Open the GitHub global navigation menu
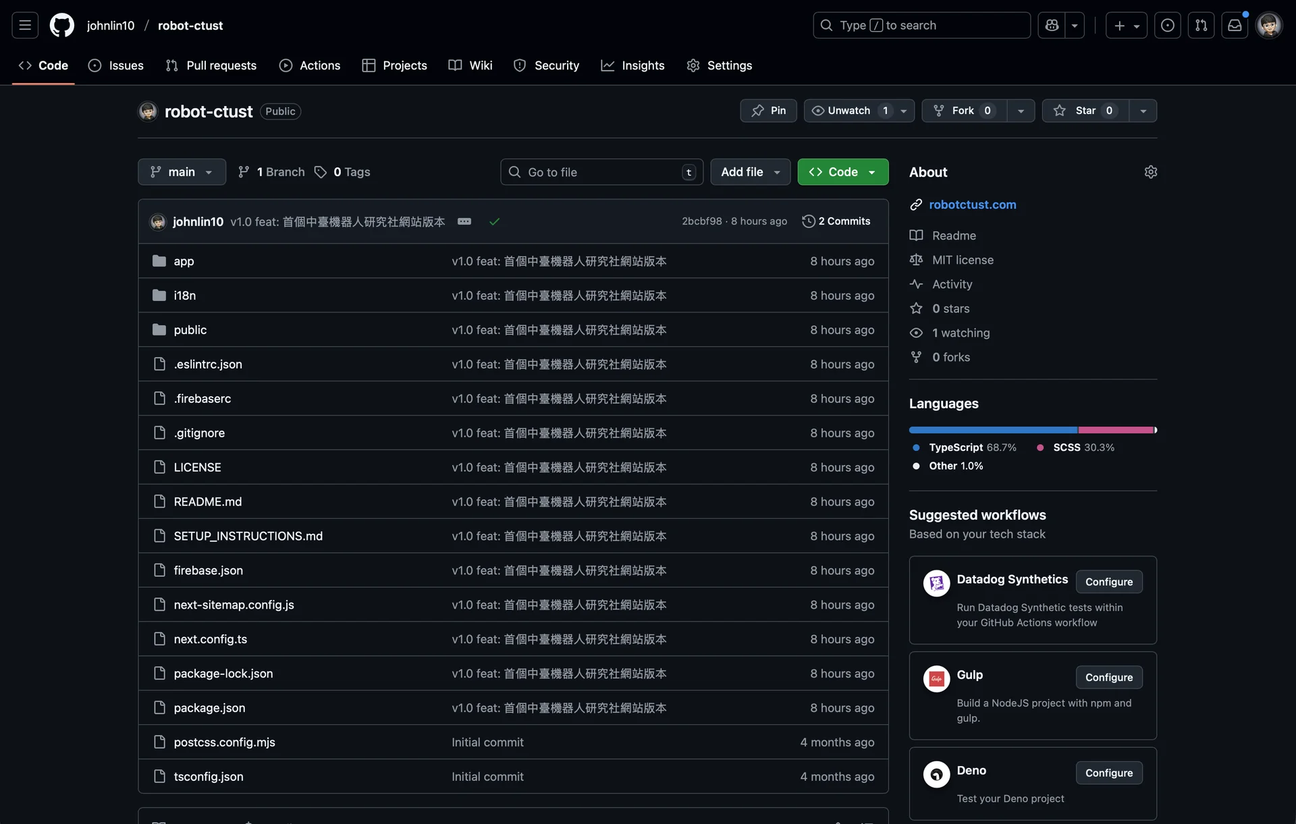Viewport: 1296px width, 824px height. pos(25,26)
